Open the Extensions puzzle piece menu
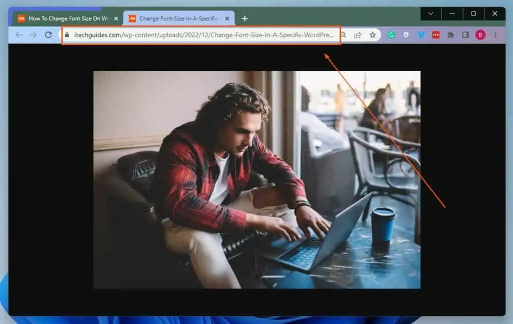This screenshot has width=513, height=324. (450, 35)
